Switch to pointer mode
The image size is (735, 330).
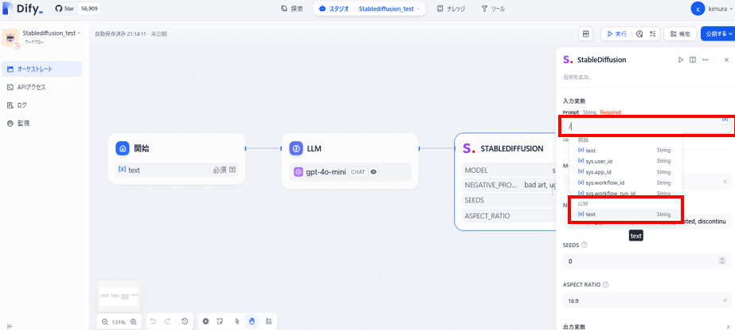point(237,321)
